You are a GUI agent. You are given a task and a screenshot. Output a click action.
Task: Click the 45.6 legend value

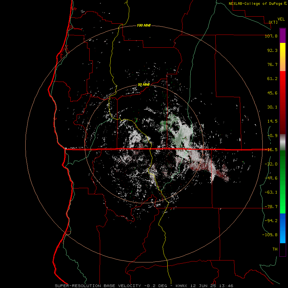pyautogui.click(x=272, y=93)
